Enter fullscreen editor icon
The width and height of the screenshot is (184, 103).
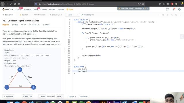[181, 15]
